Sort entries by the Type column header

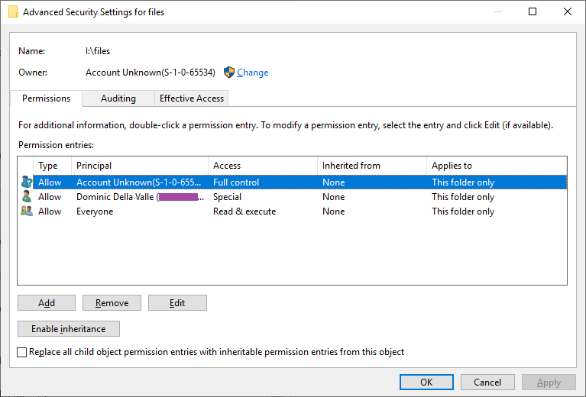pyautogui.click(x=52, y=166)
